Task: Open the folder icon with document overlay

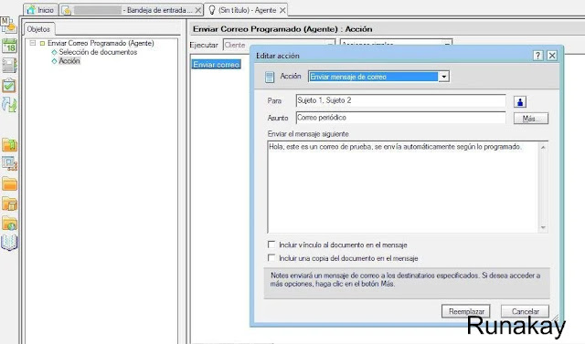Action: (x=9, y=203)
